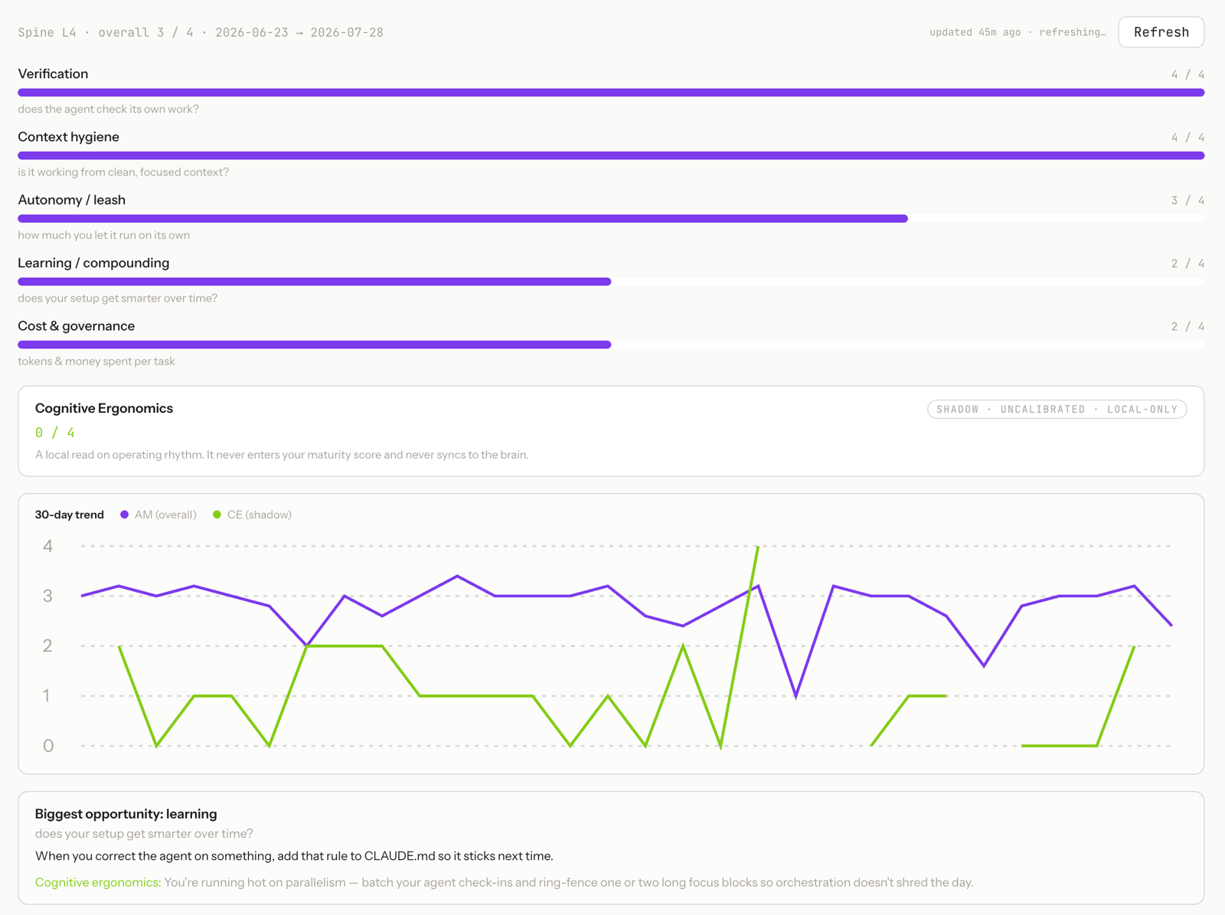Select the "Cost & governance" heading
This screenshot has height=915, width=1225.
pyautogui.click(x=76, y=326)
